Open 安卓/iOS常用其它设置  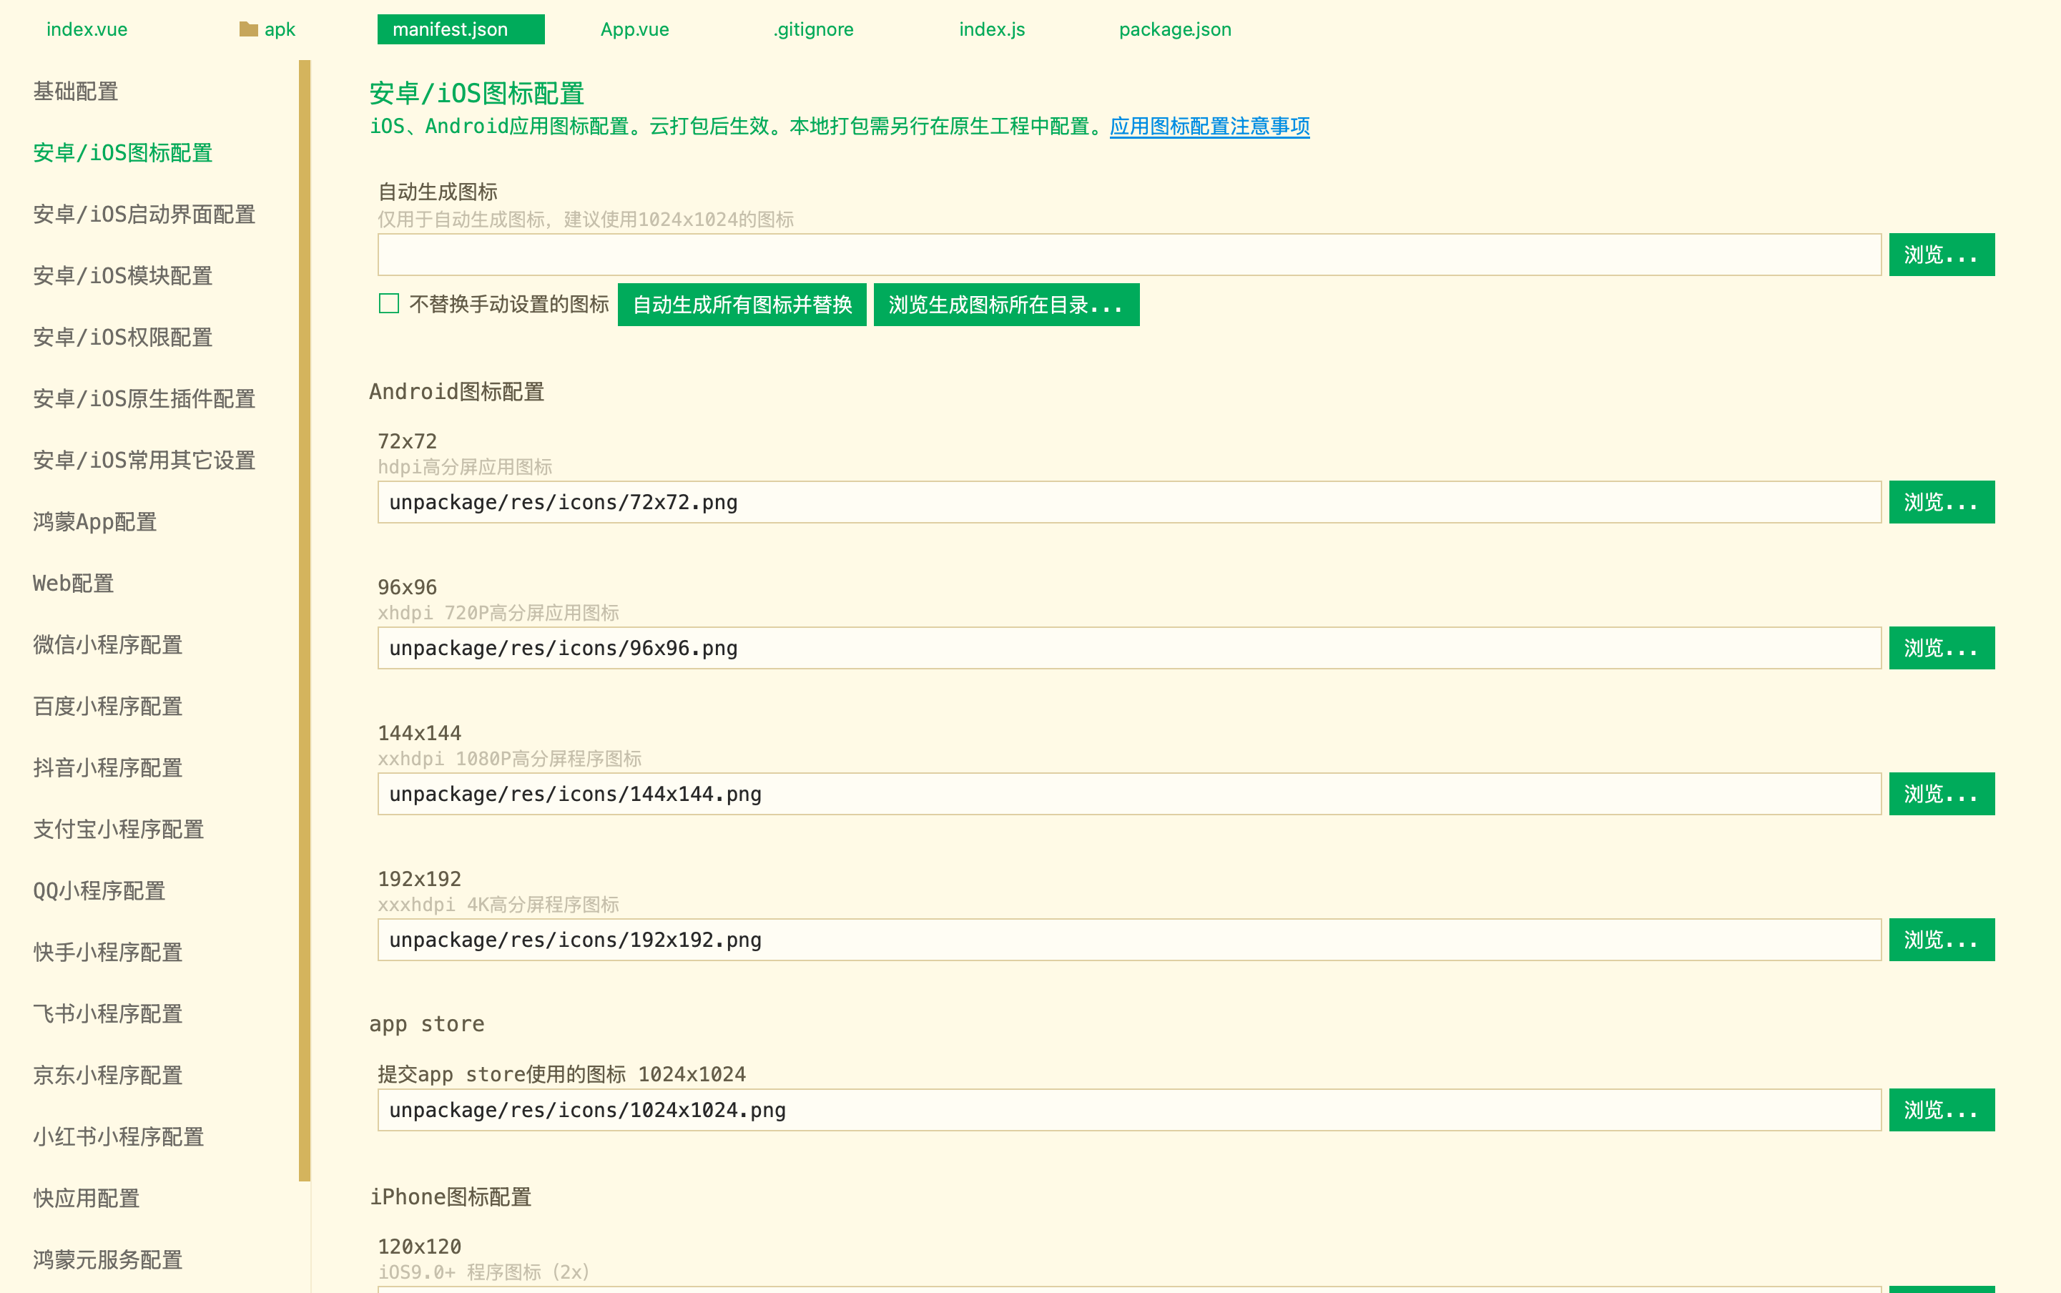click(144, 461)
